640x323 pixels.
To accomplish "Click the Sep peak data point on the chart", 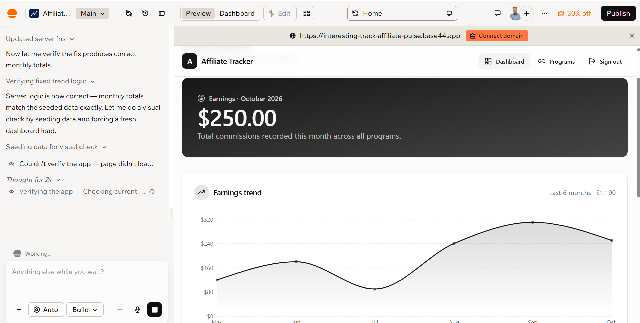I will pos(533,222).
